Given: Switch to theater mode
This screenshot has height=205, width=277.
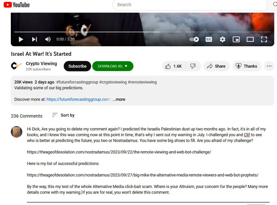Looking at the screenshot, I should coord(250,39).
